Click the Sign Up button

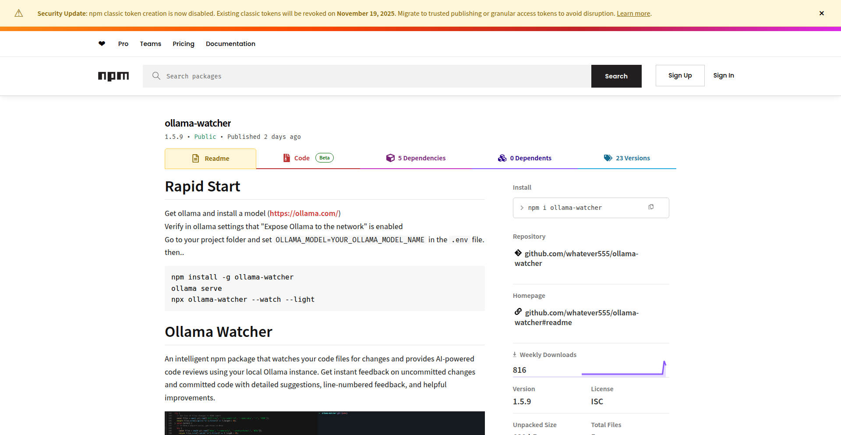click(680, 75)
